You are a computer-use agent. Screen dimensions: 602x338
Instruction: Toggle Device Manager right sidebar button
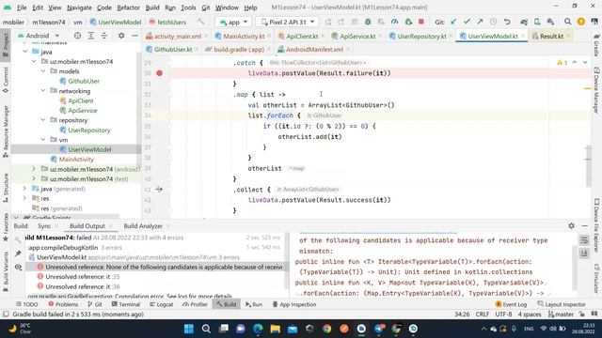pyautogui.click(x=596, y=90)
